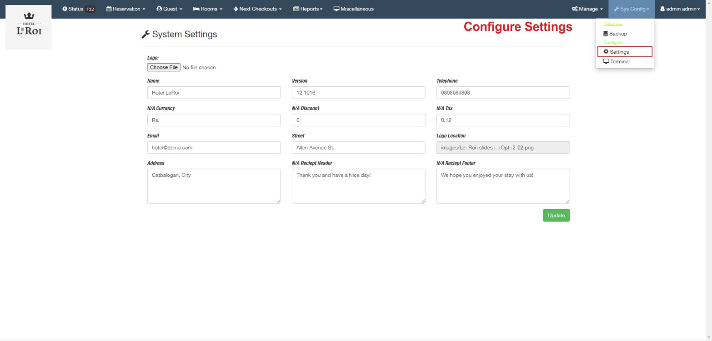Click the Address text area
712x341 pixels.
[x=214, y=186]
